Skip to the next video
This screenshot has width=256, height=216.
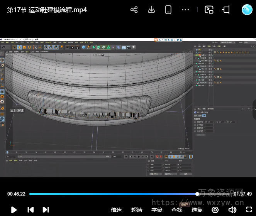point(46,210)
